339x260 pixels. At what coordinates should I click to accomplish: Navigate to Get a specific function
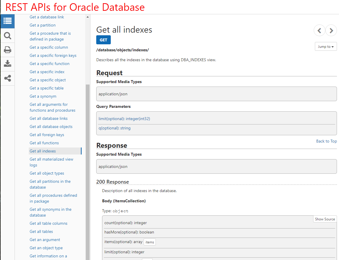(x=49, y=64)
